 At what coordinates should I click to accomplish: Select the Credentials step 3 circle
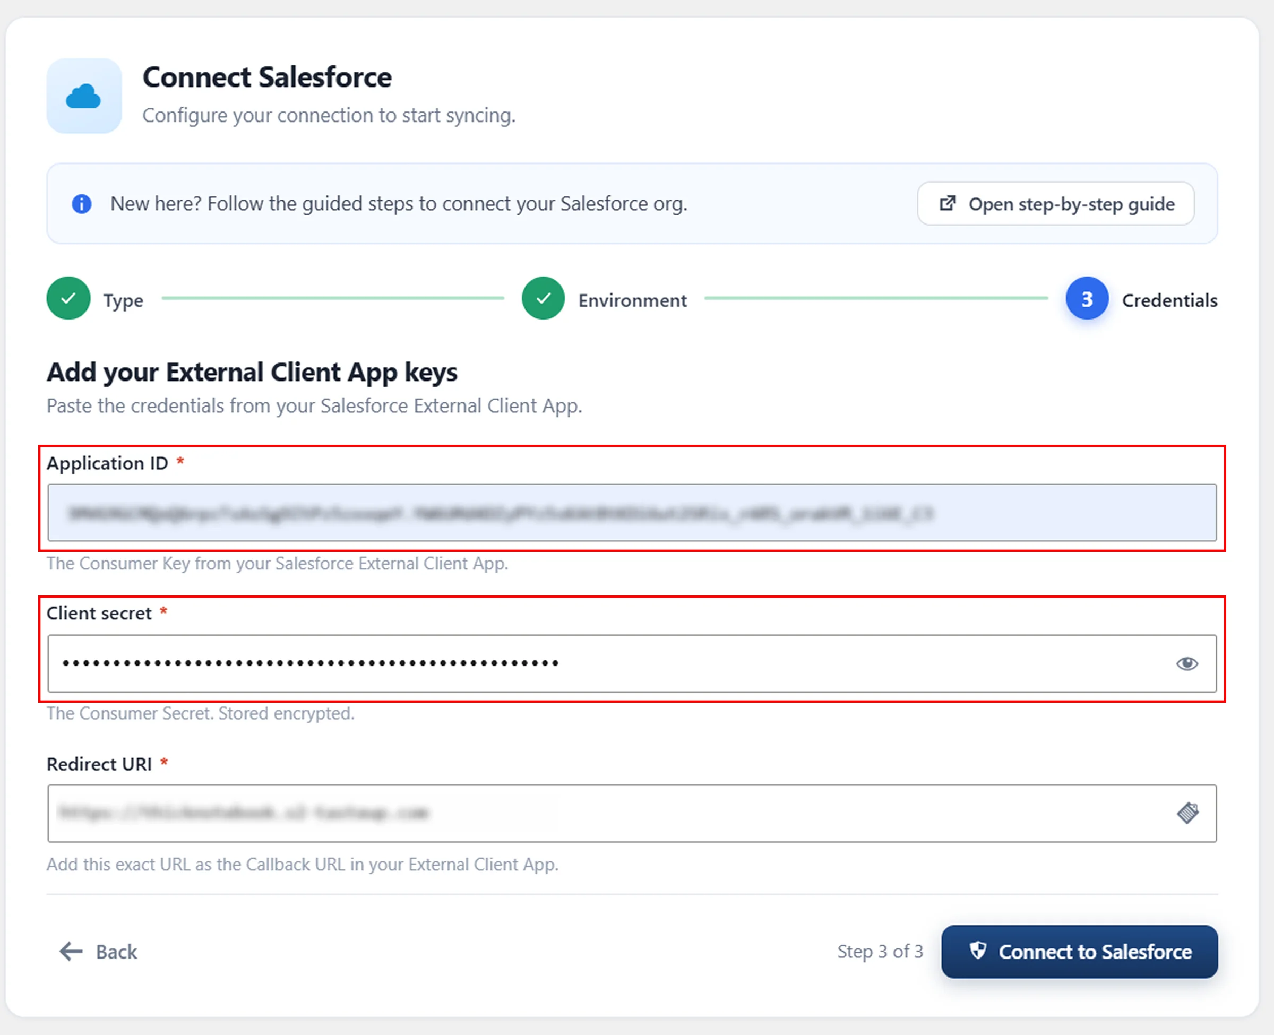coord(1087,298)
